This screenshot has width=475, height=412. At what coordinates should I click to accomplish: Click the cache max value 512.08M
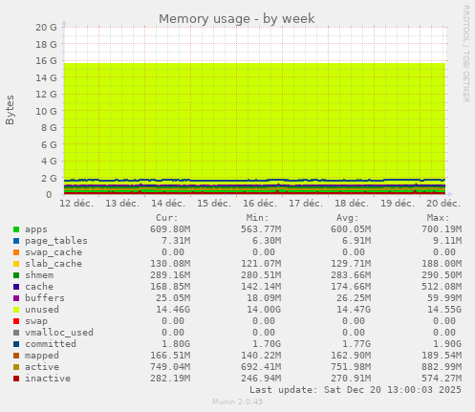[x=442, y=287]
